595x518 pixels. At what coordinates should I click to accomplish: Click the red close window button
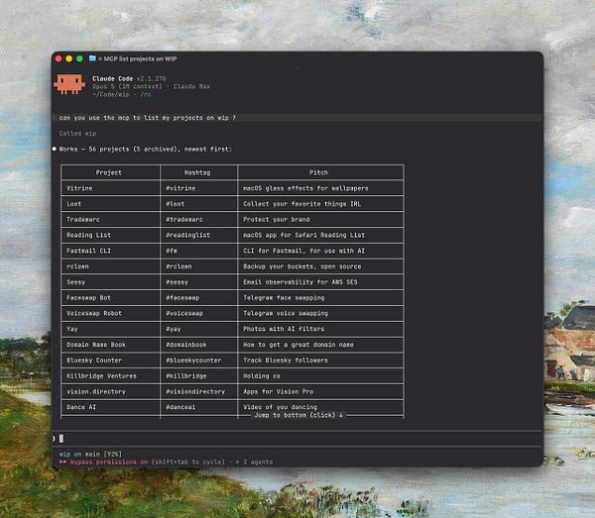(x=59, y=58)
